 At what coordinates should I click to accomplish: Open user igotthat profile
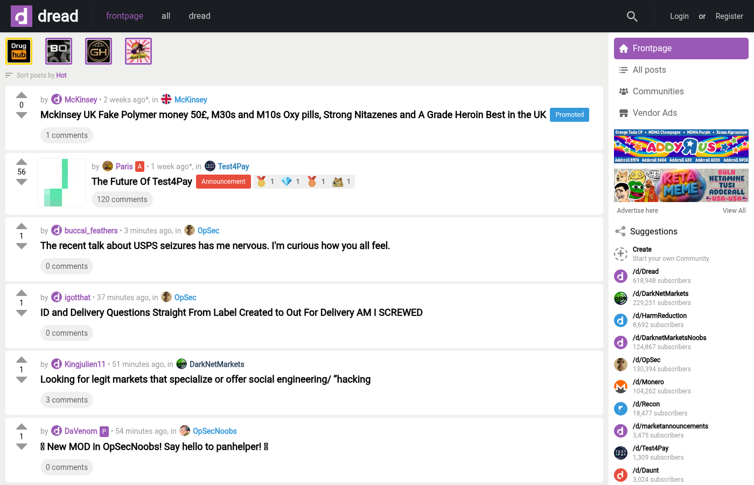pos(78,297)
